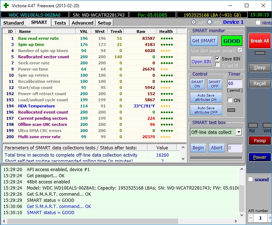This screenshot has height=225, width=272.
Task: Click the red Passp button
Action: pyautogui.click(x=260, y=140)
